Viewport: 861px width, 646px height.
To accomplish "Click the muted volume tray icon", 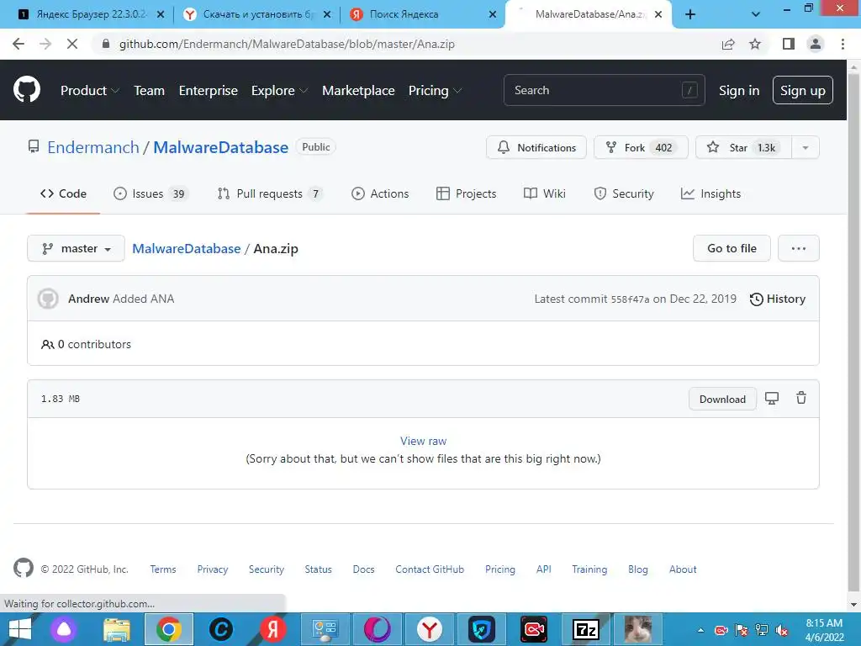I will pyautogui.click(x=782, y=630).
